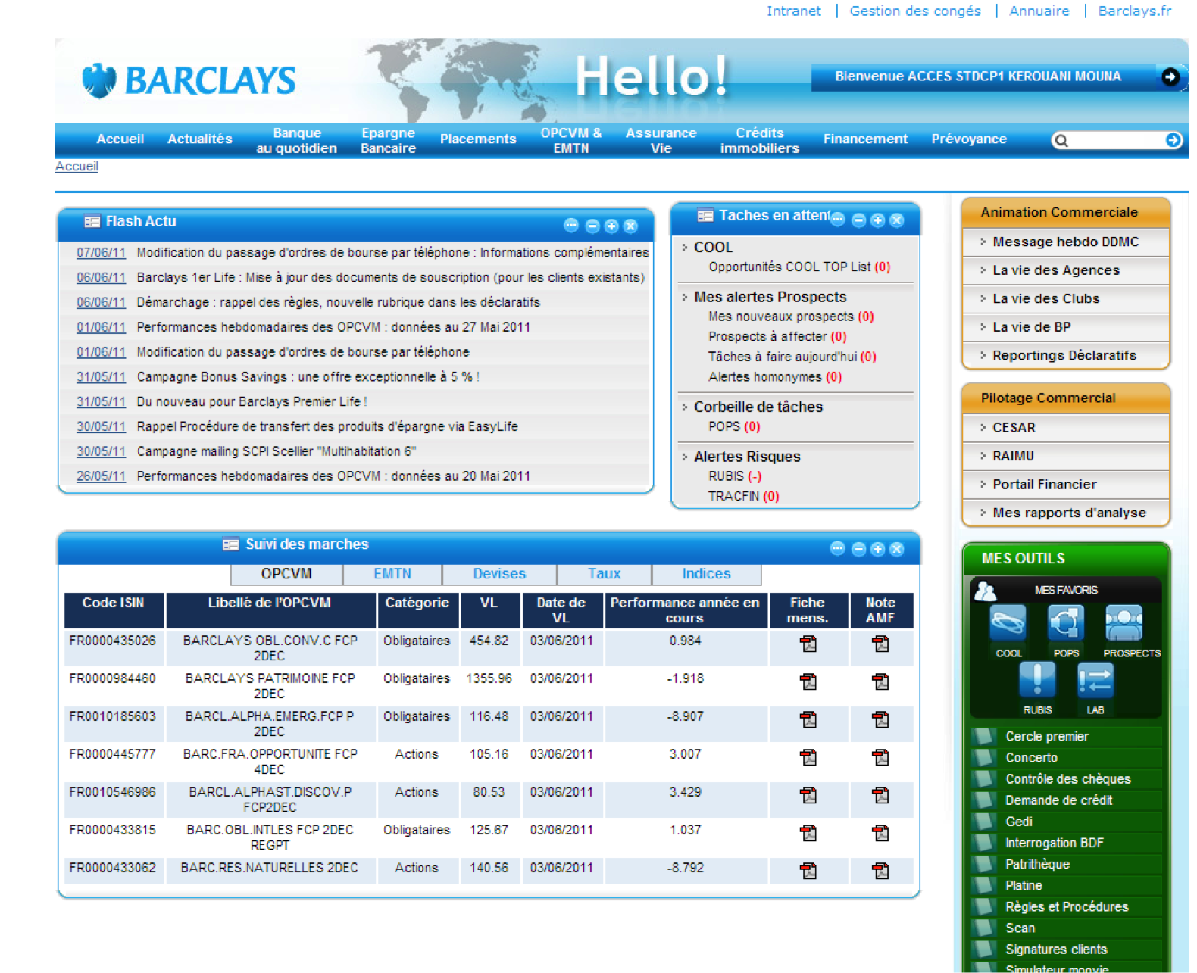Open the Banque au quotidien menu

coord(296,141)
